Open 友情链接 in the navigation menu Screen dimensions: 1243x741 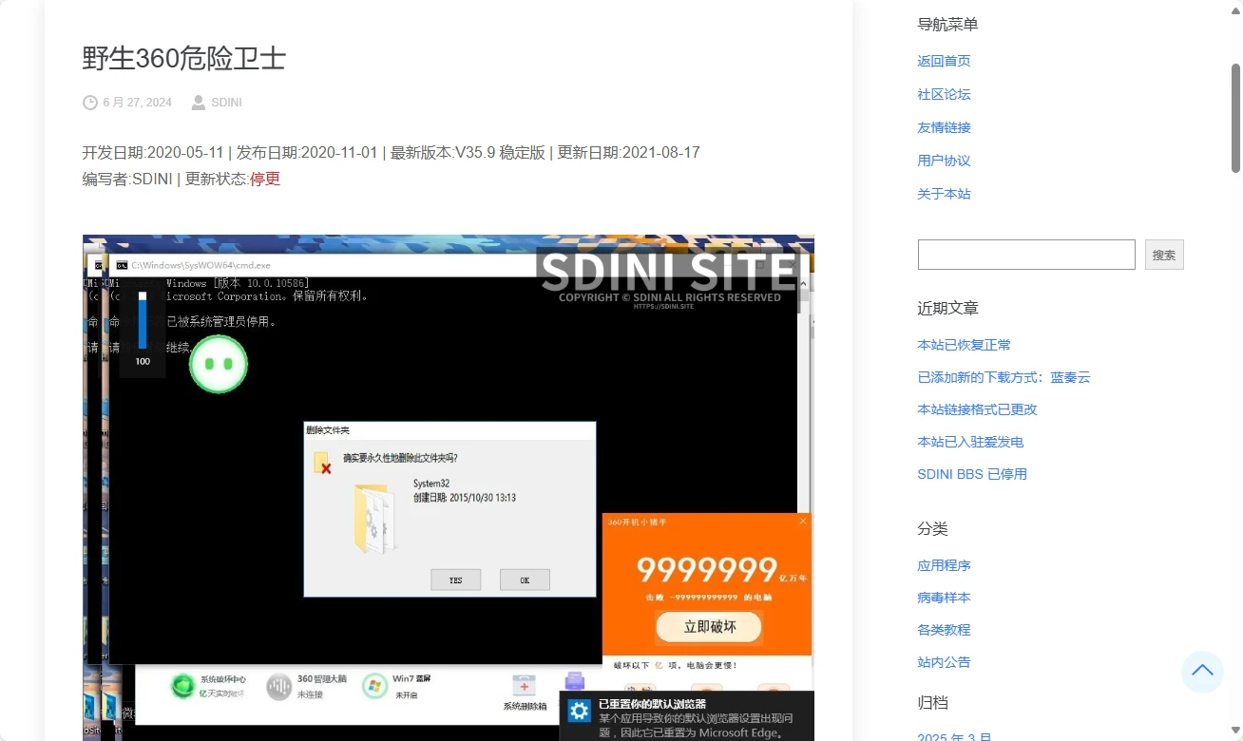[x=944, y=127]
